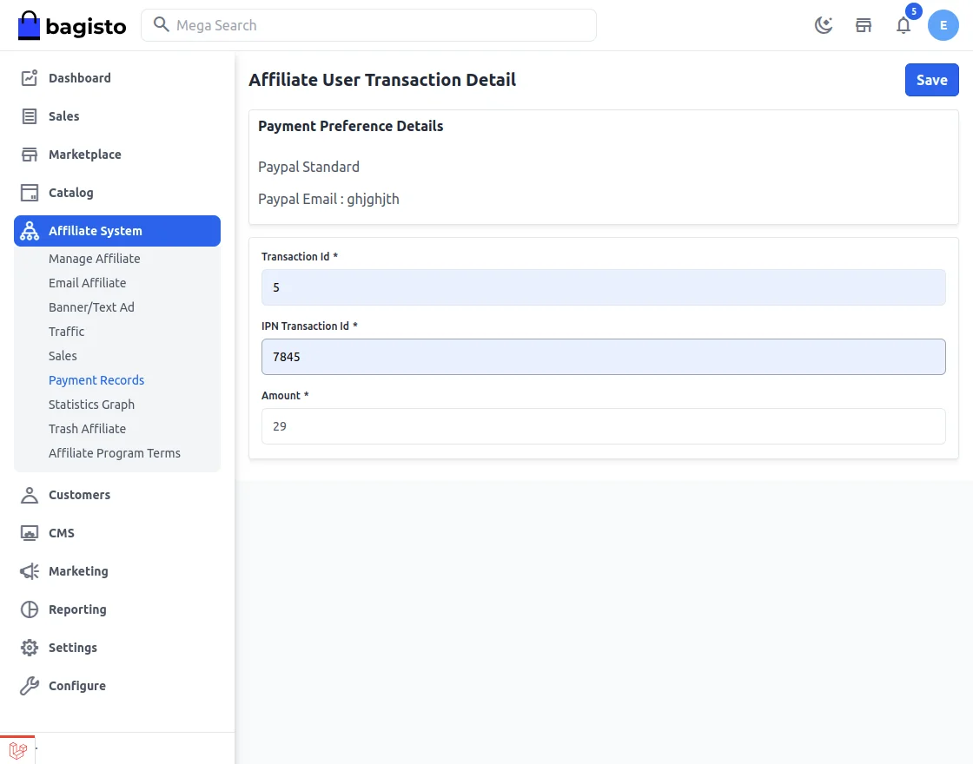Click the Catalog sidebar icon
Image resolution: width=973 pixels, height=764 pixels.
[29, 192]
